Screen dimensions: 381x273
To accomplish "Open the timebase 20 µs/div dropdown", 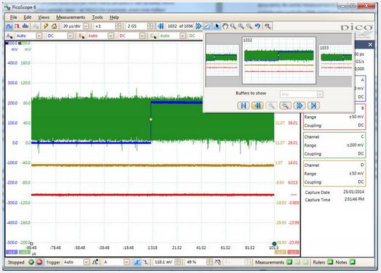I will (x=86, y=26).
